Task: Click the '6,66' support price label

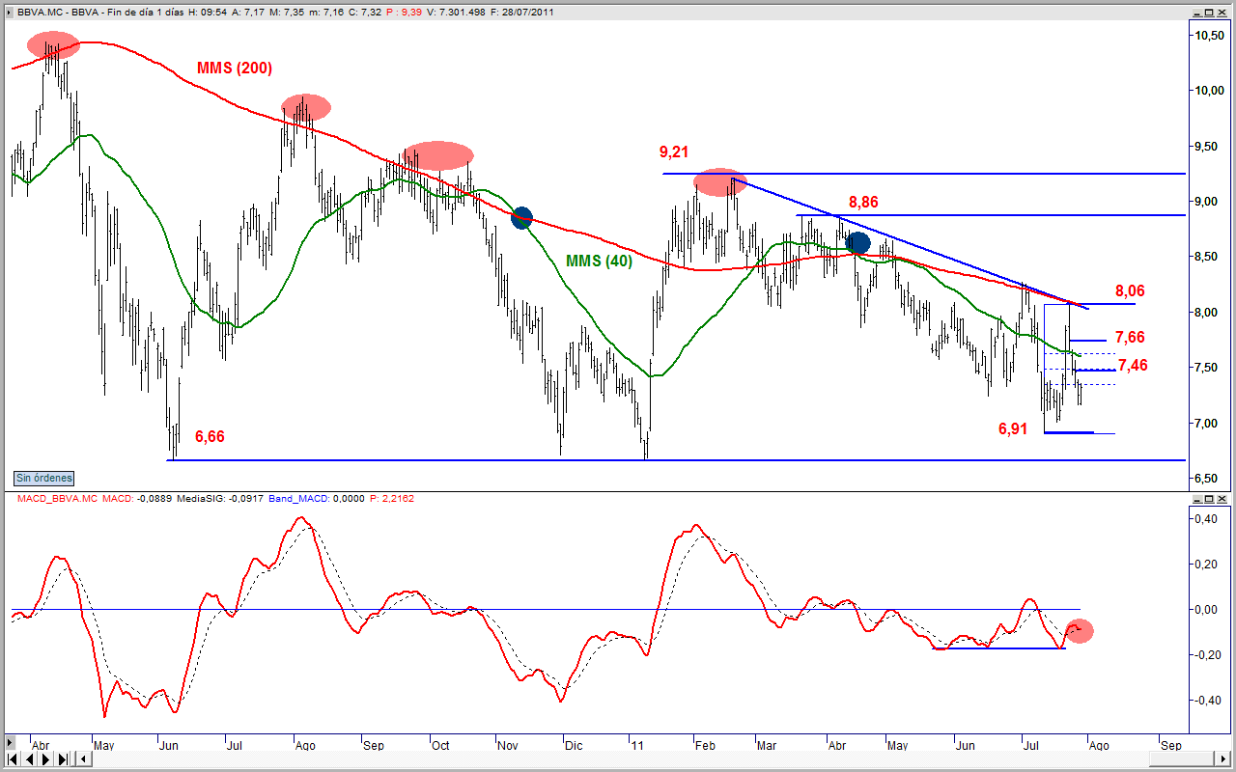Action: click(210, 436)
